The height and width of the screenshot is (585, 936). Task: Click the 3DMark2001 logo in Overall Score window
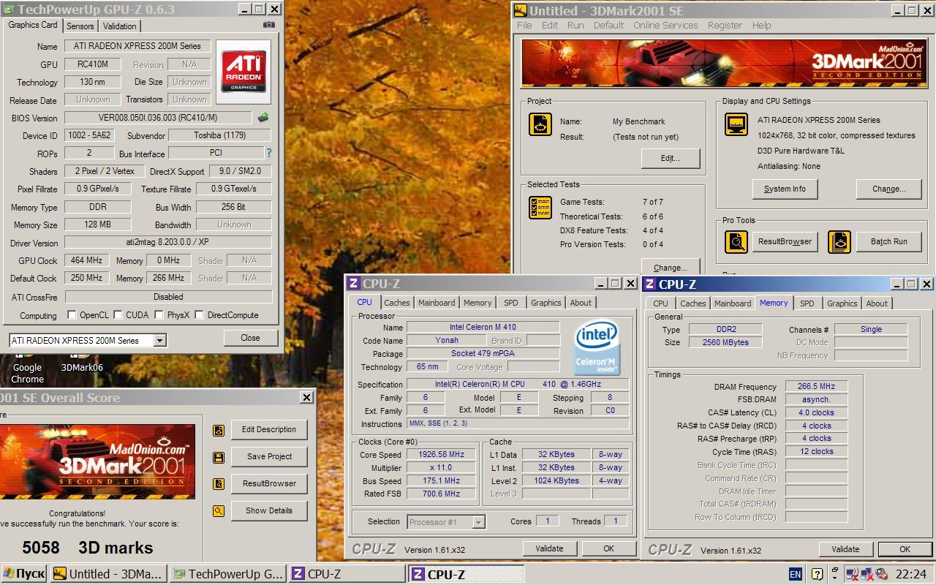click(97, 462)
